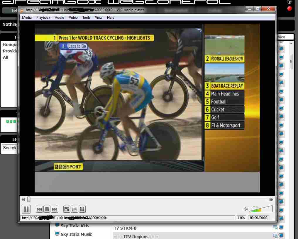Click the VLC seek bar handle
The height and width of the screenshot is (239, 298).
click(29, 199)
